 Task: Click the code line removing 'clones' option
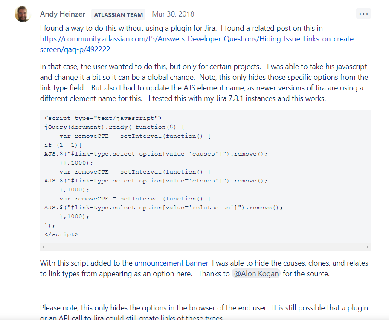pyautogui.click(x=156, y=181)
